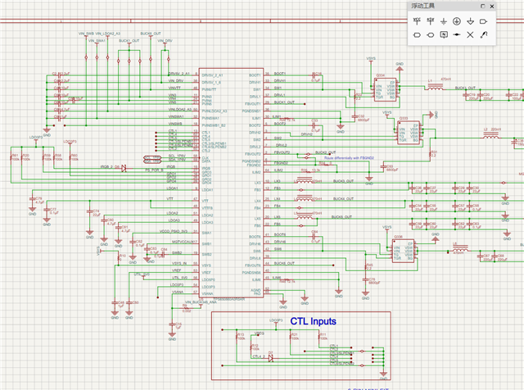Select inductor L2 220nH
This screenshot has height=390, width=524.
pyautogui.click(x=491, y=135)
